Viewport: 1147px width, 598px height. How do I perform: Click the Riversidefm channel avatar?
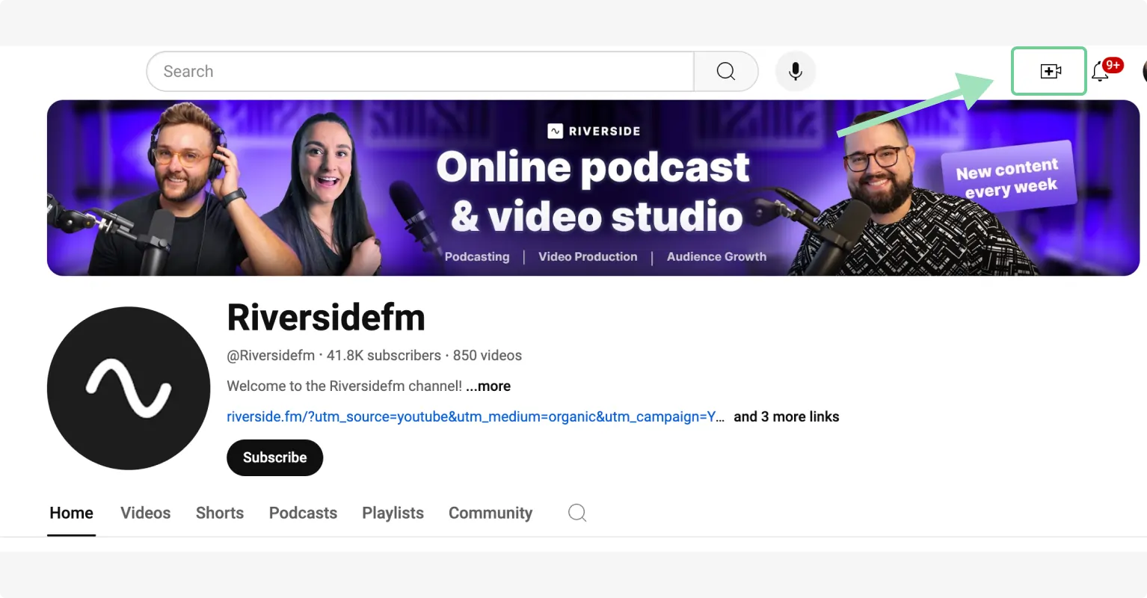(x=129, y=388)
